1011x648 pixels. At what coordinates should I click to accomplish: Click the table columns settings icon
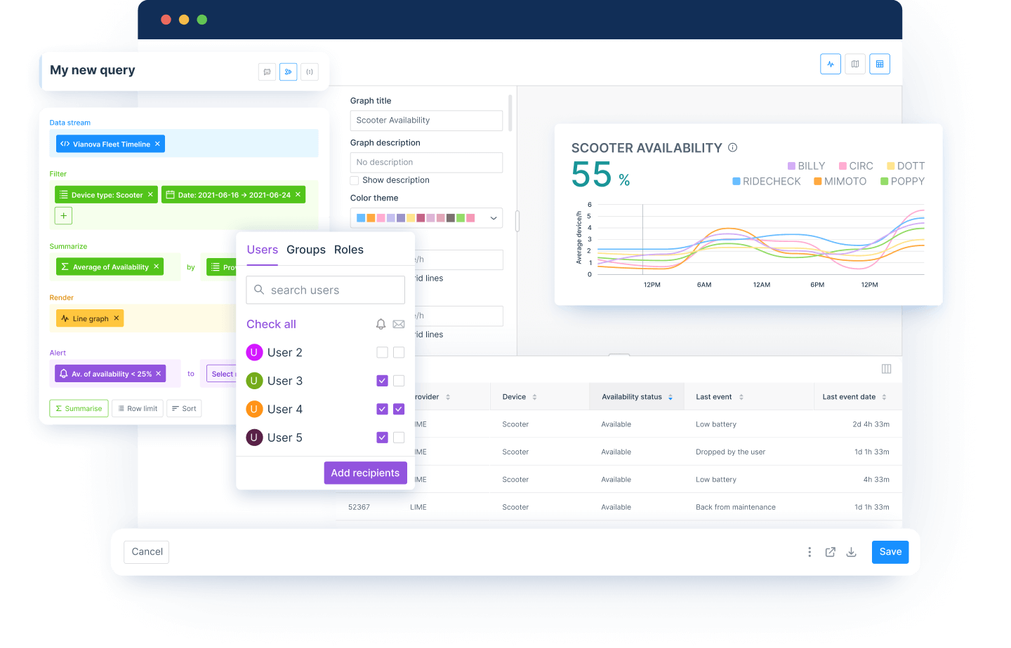click(x=886, y=369)
